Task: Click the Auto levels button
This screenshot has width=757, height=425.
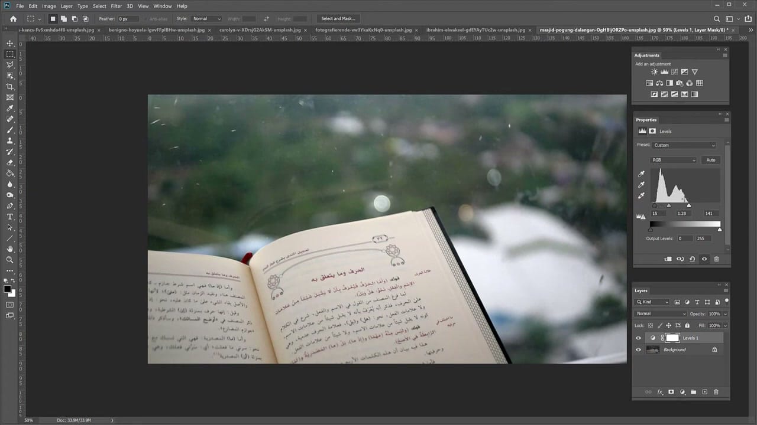Action: point(711,160)
